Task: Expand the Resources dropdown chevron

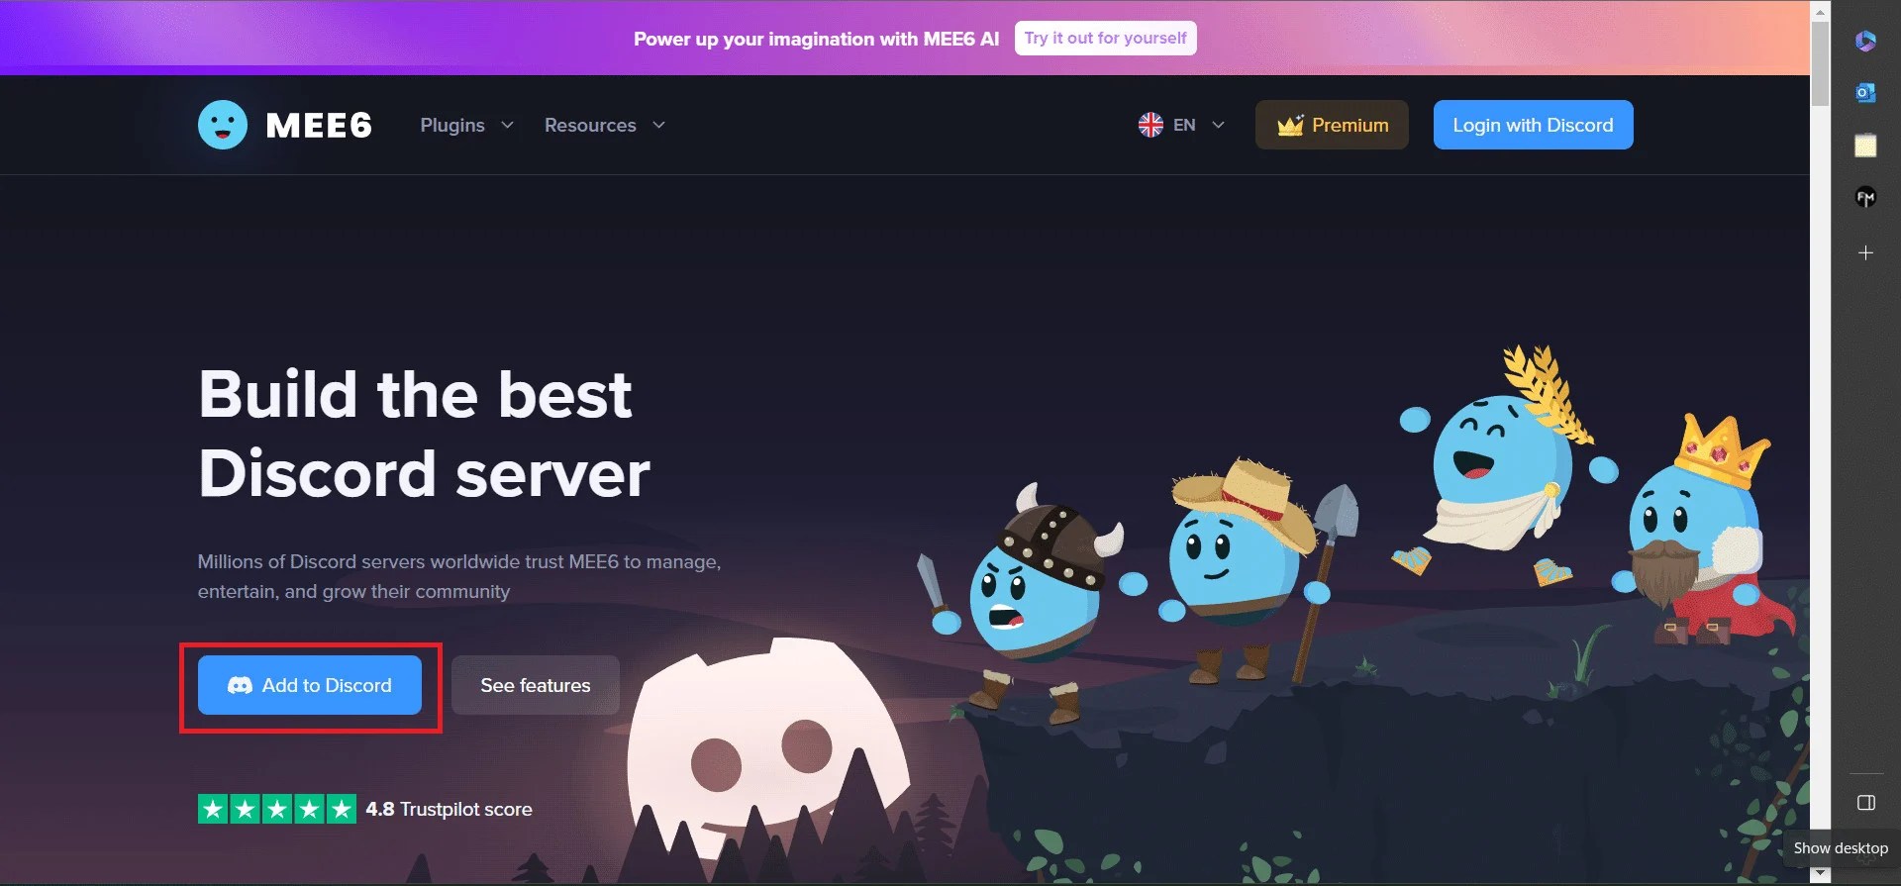Action: coord(658,125)
